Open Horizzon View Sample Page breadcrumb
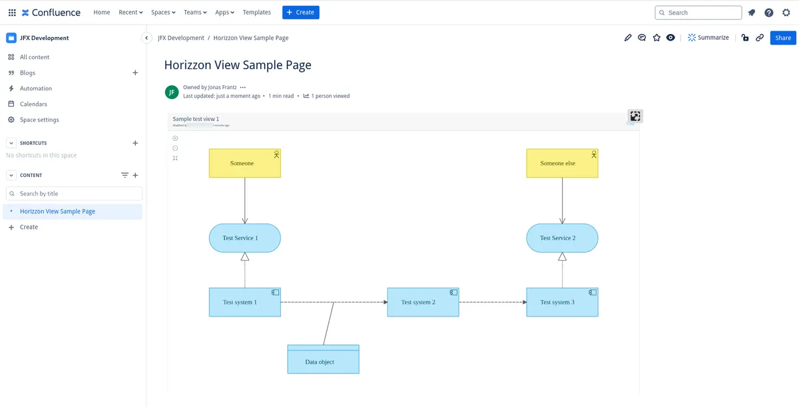The height and width of the screenshot is (407, 799). pyautogui.click(x=251, y=38)
